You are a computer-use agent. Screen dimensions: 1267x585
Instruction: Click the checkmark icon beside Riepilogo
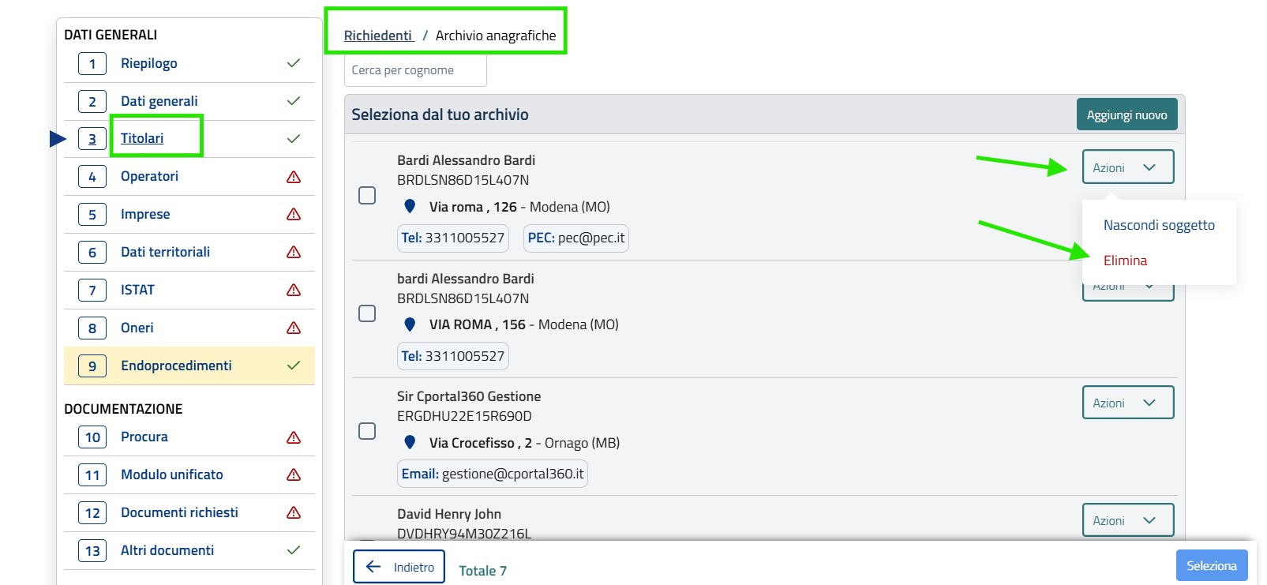pos(294,63)
